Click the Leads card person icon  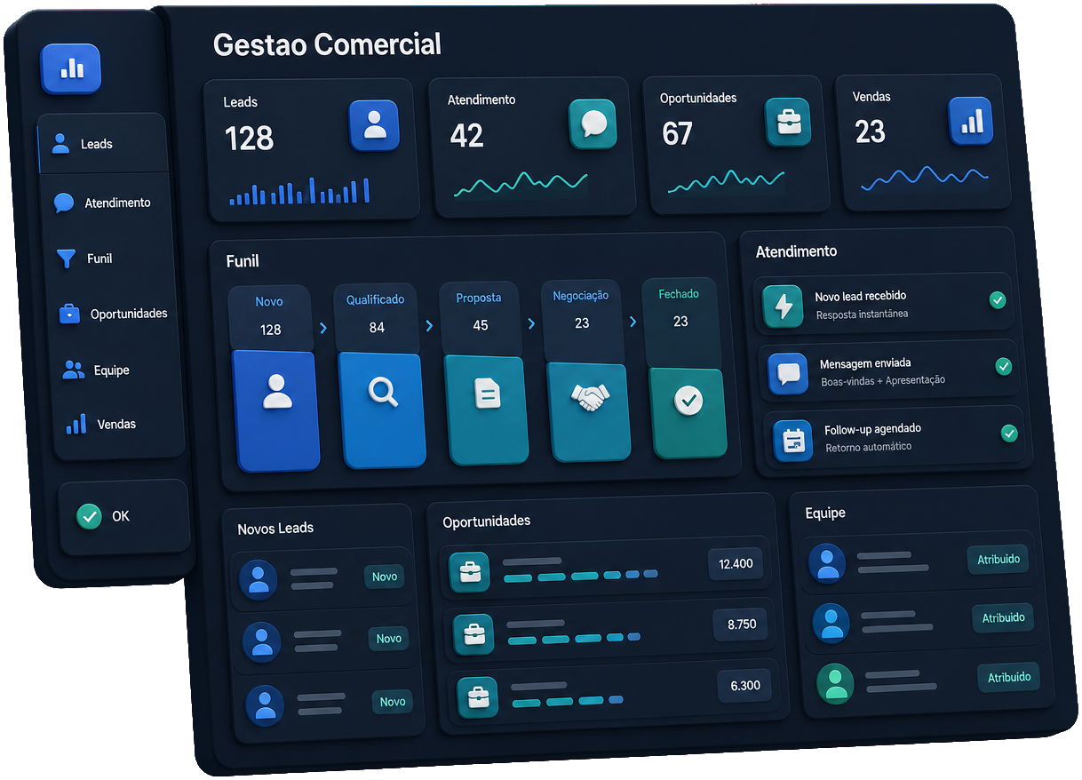[374, 124]
